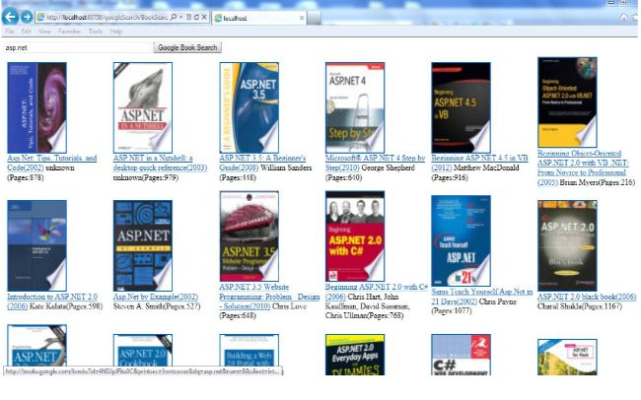Open Programming ASP.NET cover in third row
Viewport: 641px width, 400px height.
[x=36, y=346]
